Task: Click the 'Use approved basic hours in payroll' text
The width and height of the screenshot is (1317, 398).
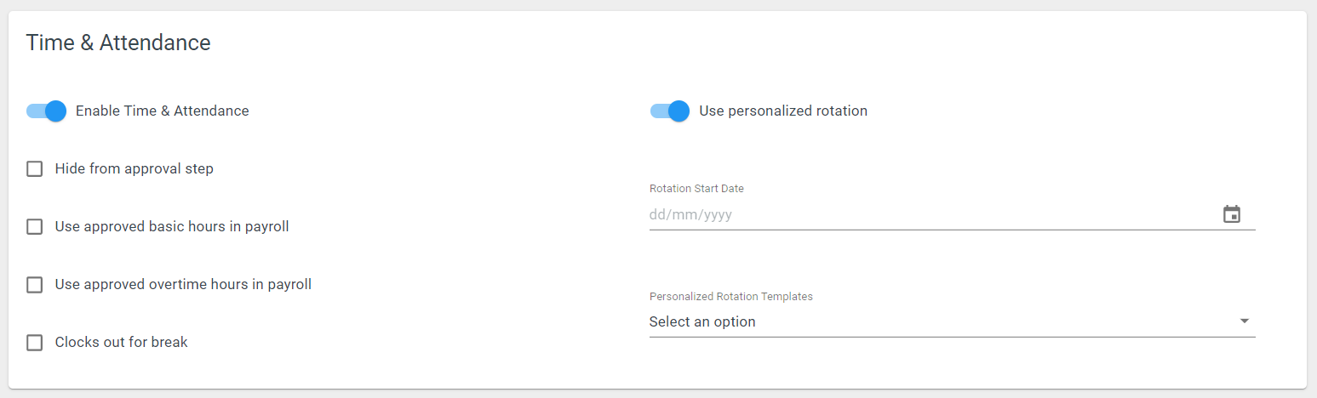Action: (x=172, y=226)
